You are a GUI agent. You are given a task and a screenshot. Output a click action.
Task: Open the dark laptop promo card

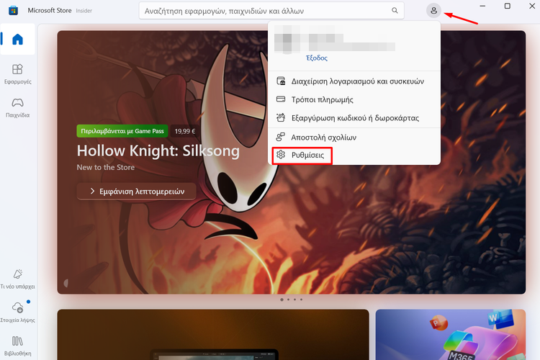(213, 335)
